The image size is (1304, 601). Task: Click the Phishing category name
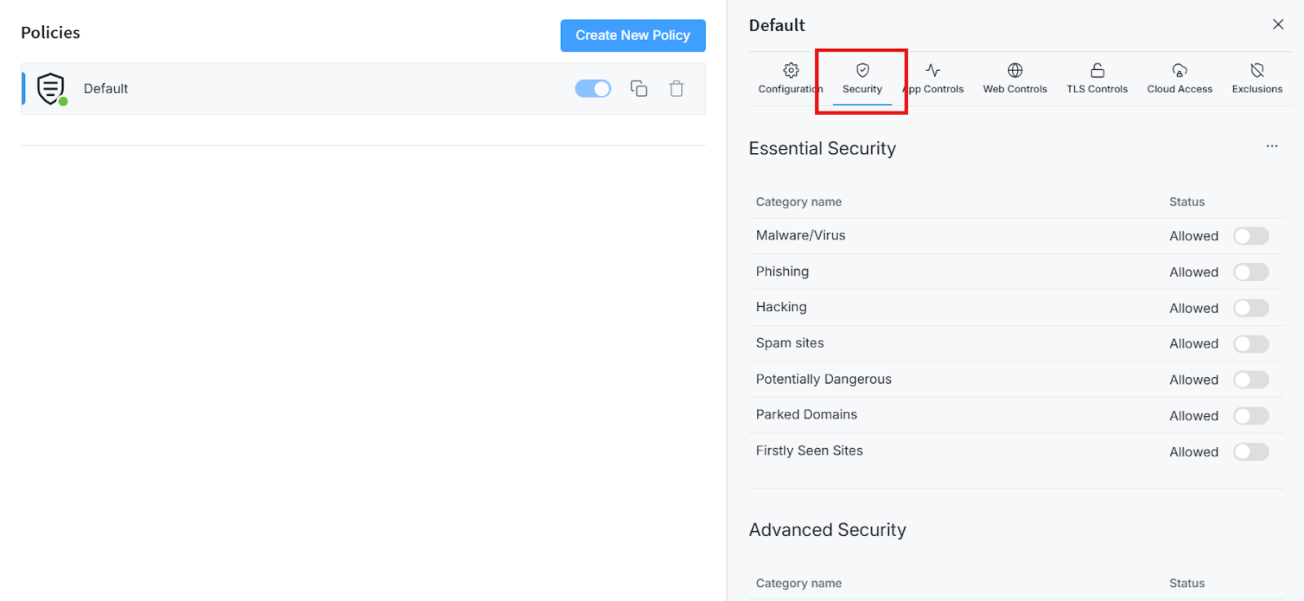[x=782, y=271]
